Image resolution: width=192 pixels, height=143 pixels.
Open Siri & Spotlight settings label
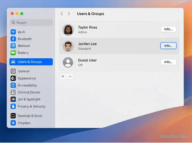[29, 99]
